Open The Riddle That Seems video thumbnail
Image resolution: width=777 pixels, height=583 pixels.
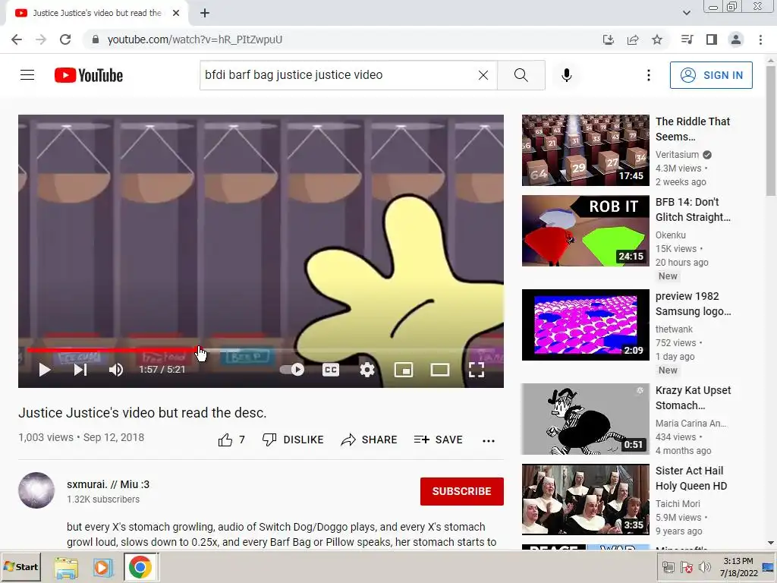click(x=585, y=150)
